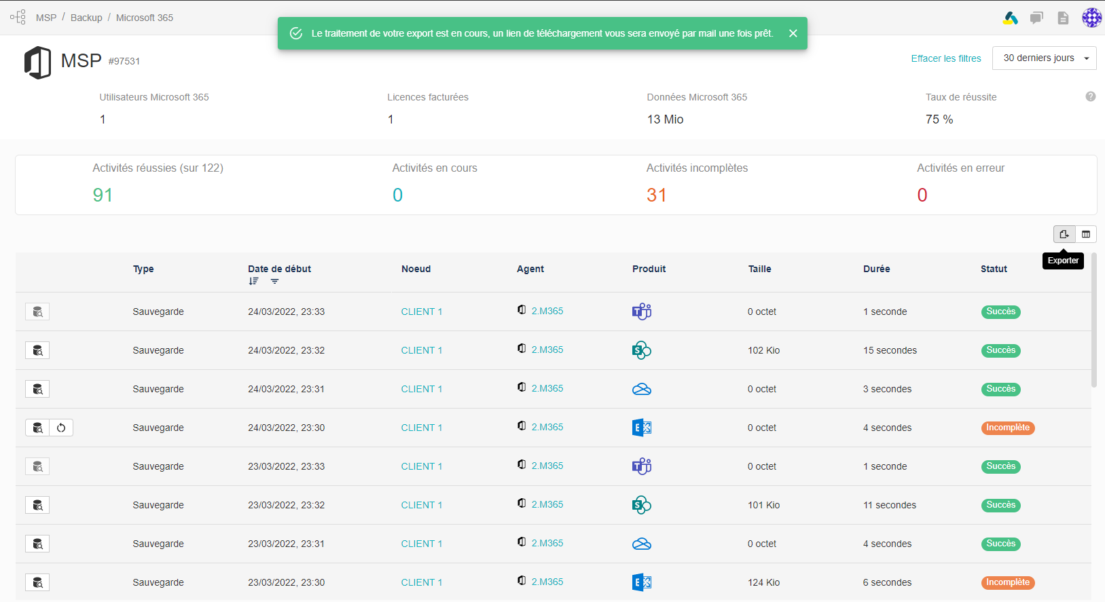
Task: Open the Backup breadcrumb item
Action: pyautogui.click(x=86, y=18)
